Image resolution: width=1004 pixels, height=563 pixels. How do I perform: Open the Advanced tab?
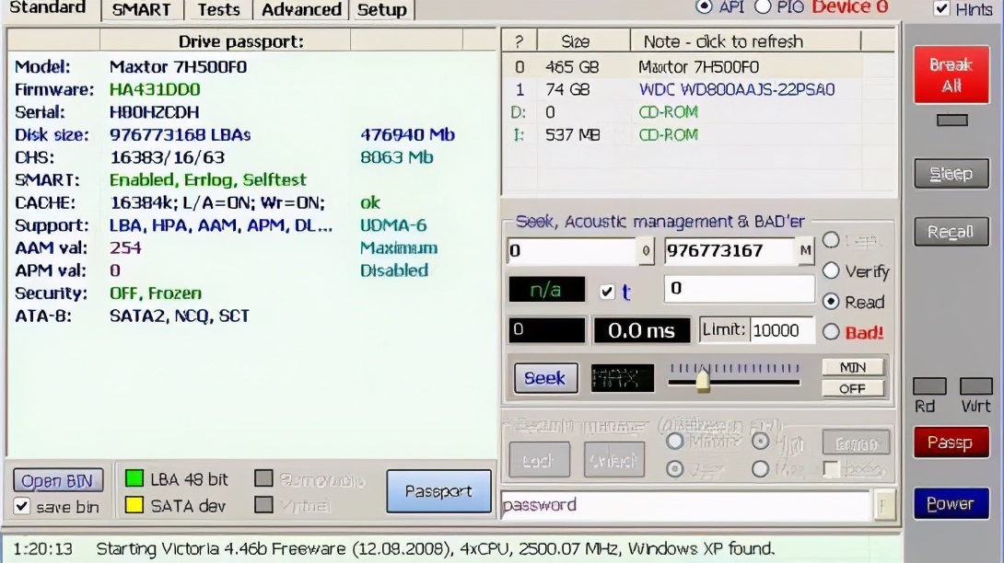[x=301, y=9]
